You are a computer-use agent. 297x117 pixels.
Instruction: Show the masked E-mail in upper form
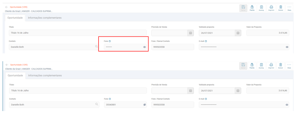[287, 47]
